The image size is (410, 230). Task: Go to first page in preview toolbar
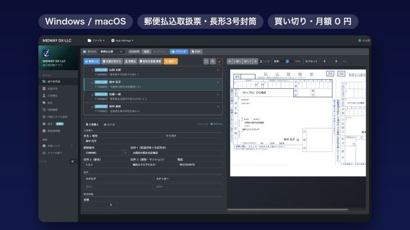tap(229, 61)
